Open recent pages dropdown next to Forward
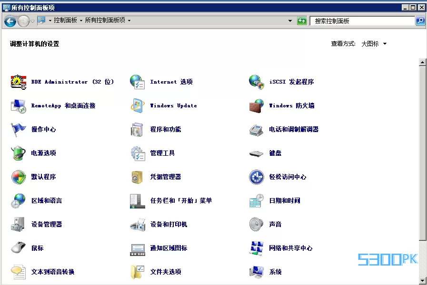Screen dimensions: 427x285 click(32, 21)
